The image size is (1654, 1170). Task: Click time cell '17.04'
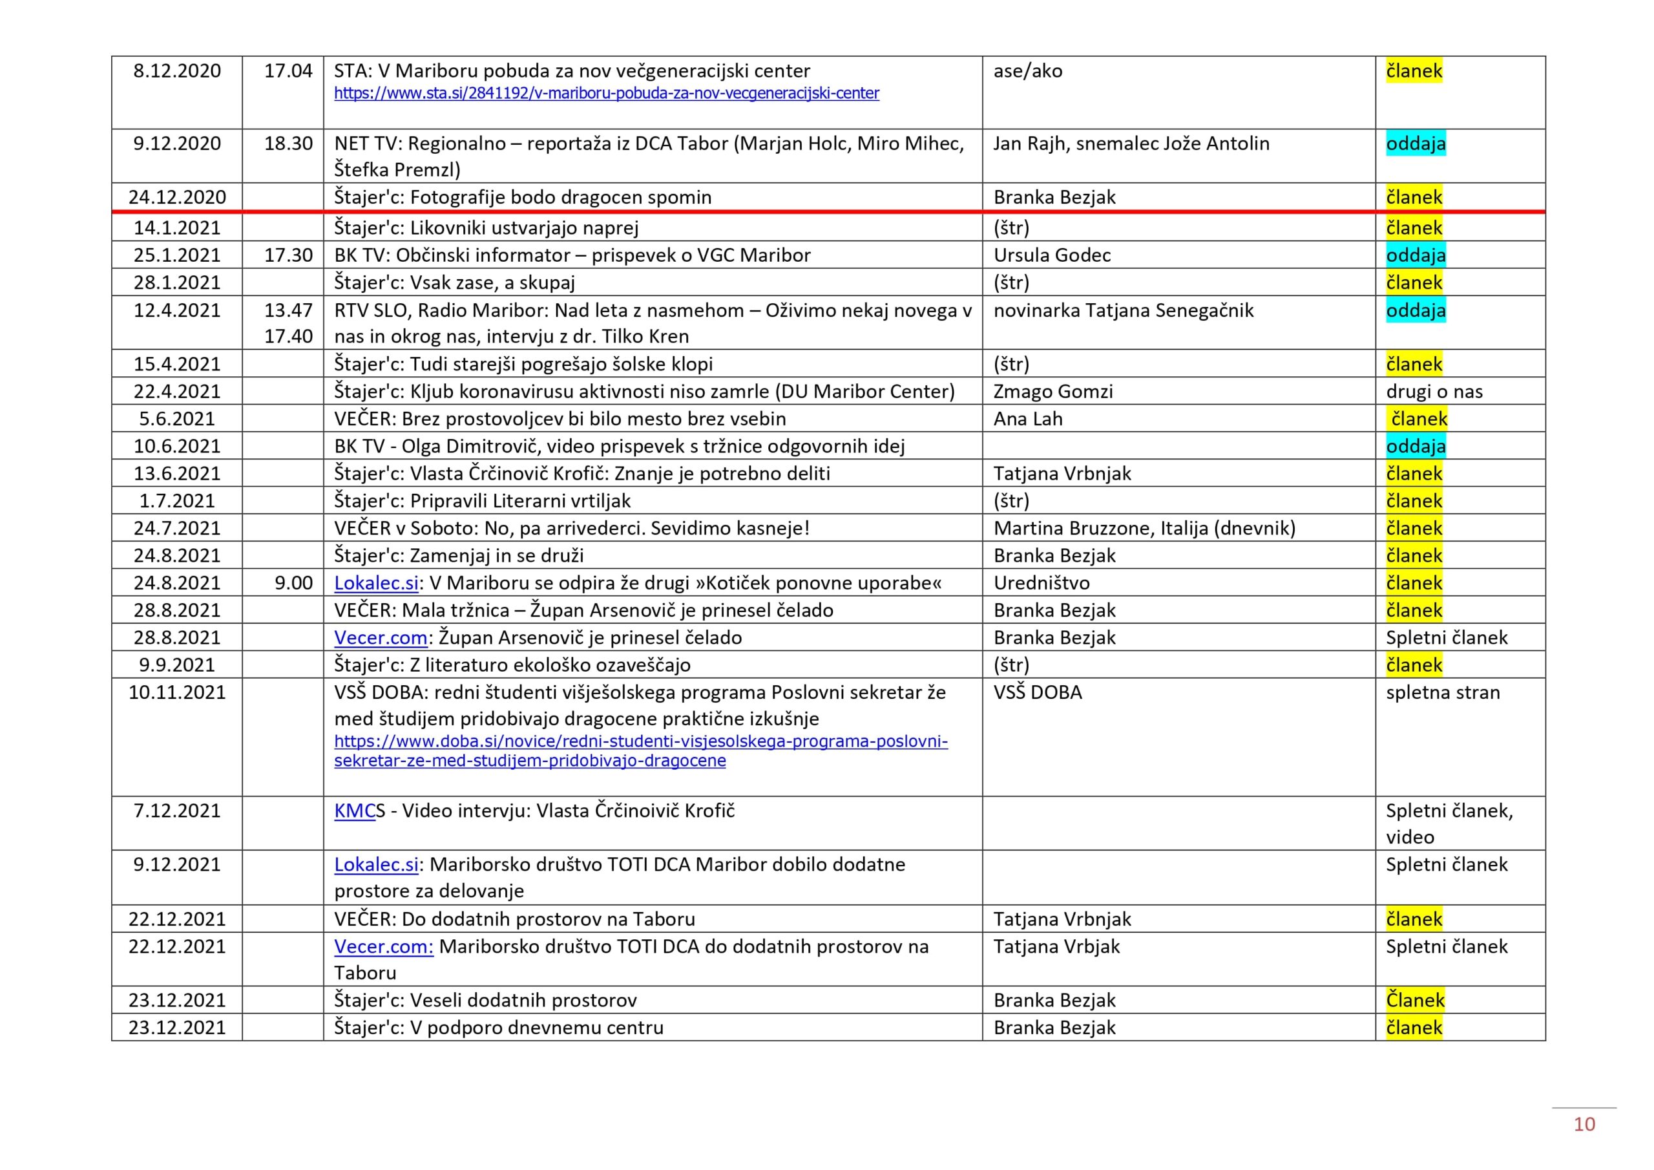pyautogui.click(x=288, y=71)
